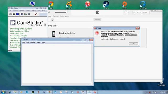Open Google Chrome desktop shortcut

(51, 5)
